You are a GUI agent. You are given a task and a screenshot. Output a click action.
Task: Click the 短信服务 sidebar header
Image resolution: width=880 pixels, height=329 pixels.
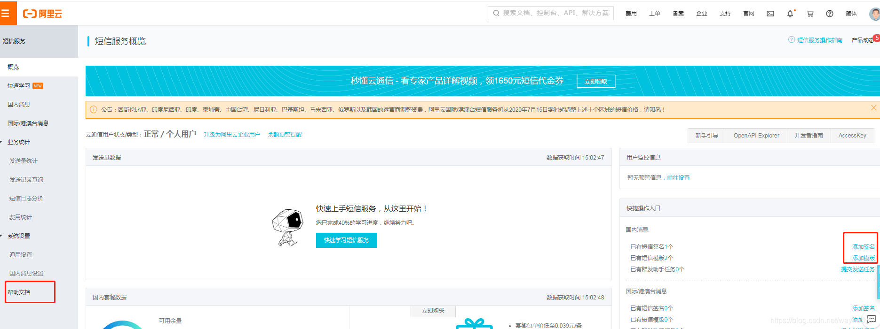39,41
